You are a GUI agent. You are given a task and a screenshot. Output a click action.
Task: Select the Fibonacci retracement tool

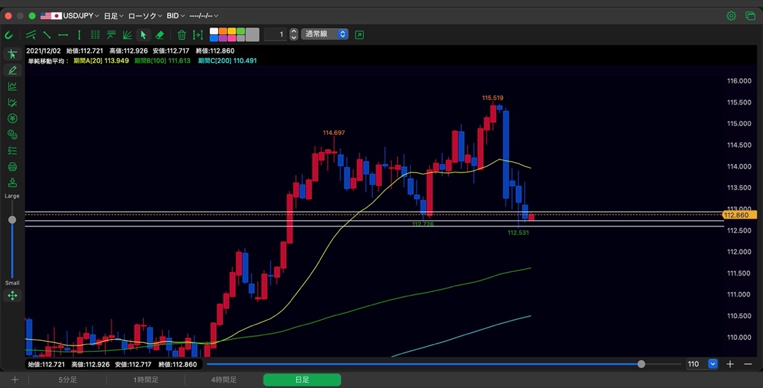click(111, 34)
